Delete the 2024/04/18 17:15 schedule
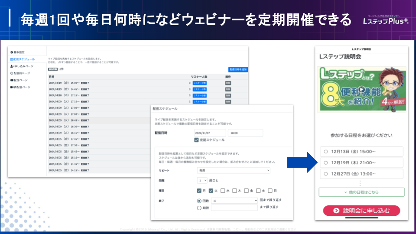 pyautogui.click(x=228, y=95)
